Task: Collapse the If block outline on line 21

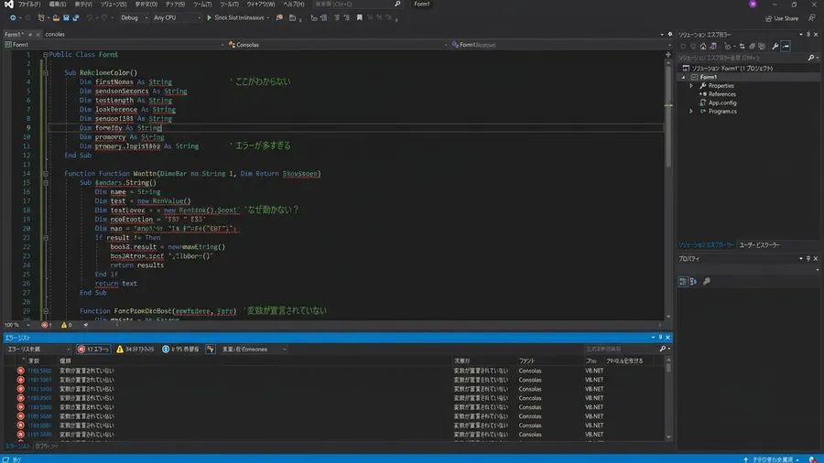Action: [45, 238]
